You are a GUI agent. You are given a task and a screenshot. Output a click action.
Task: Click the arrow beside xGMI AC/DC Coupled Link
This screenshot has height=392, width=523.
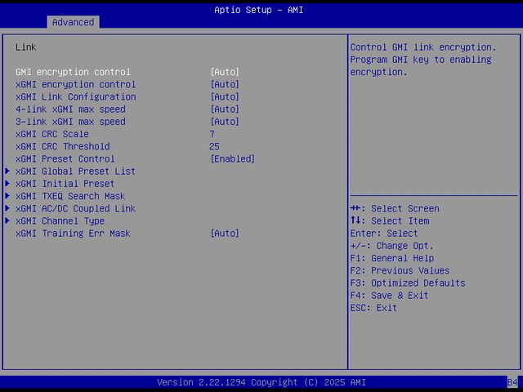[x=7, y=209]
